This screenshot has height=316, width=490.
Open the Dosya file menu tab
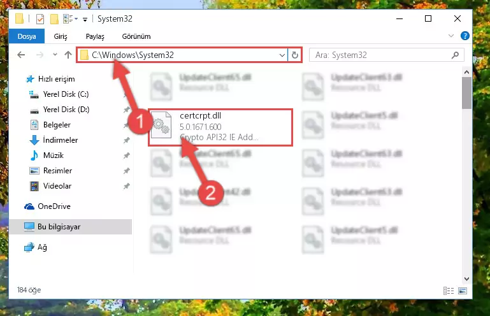coord(27,36)
